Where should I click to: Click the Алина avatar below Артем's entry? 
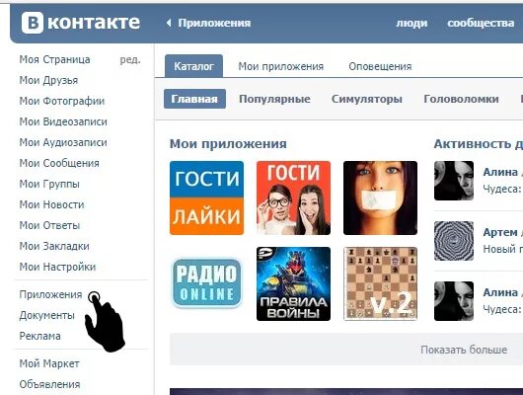[454, 301]
